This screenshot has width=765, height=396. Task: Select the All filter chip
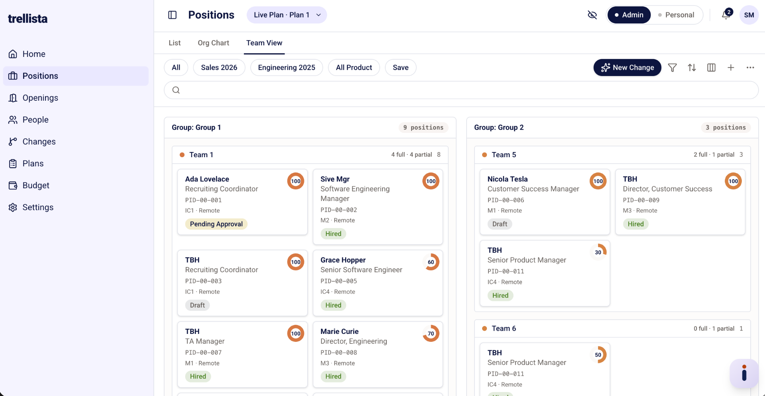(x=176, y=68)
